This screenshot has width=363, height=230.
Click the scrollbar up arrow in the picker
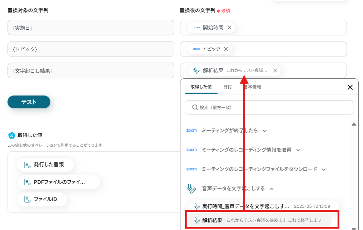coord(354,124)
